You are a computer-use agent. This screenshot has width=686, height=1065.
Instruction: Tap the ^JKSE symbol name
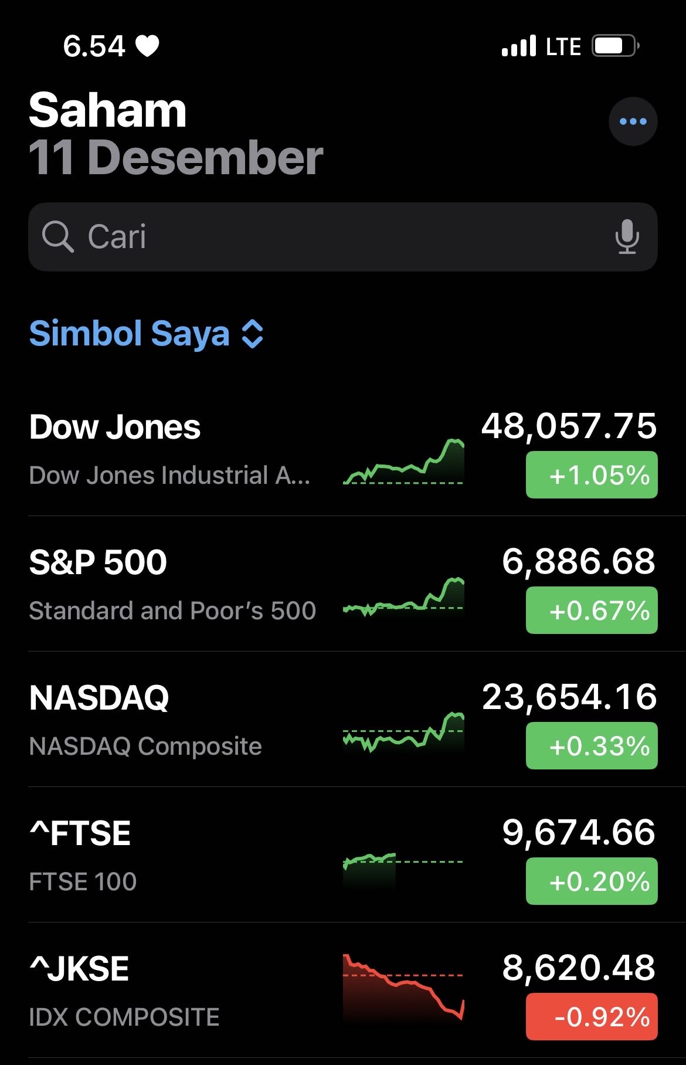click(x=79, y=969)
